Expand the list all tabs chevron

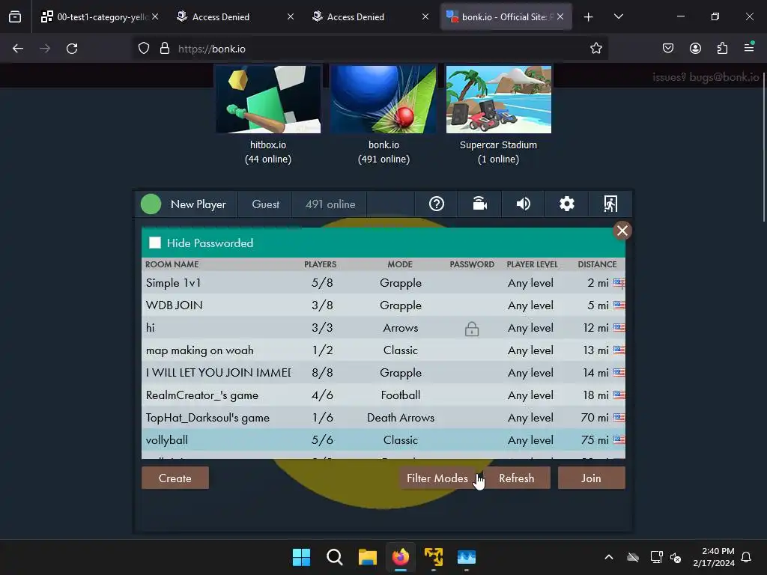click(x=618, y=16)
